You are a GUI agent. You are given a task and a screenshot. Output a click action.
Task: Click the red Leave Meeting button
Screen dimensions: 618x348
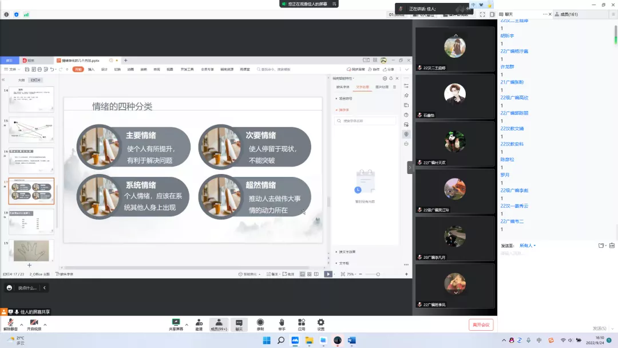tap(481, 325)
